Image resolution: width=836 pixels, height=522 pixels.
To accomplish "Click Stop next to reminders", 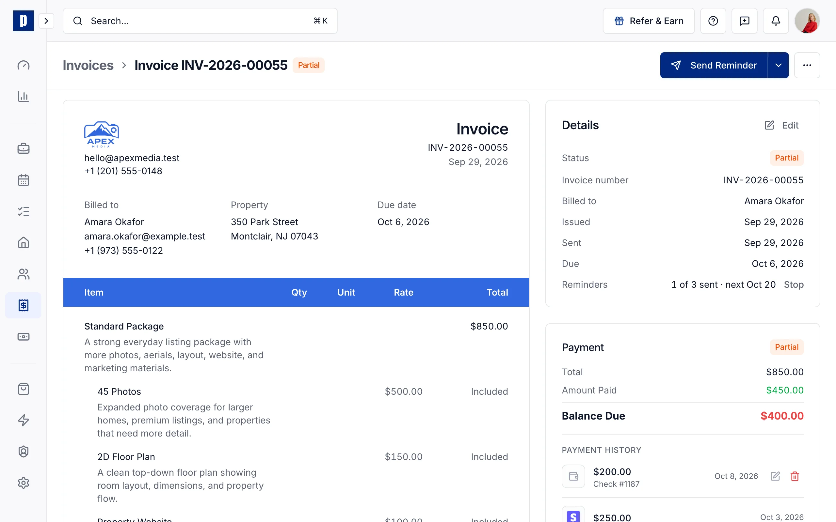I will pos(794,284).
